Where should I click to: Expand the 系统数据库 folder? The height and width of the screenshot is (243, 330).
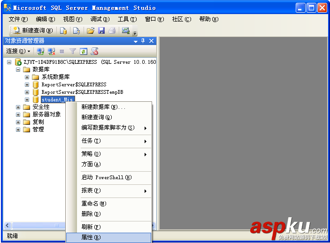click(27, 77)
